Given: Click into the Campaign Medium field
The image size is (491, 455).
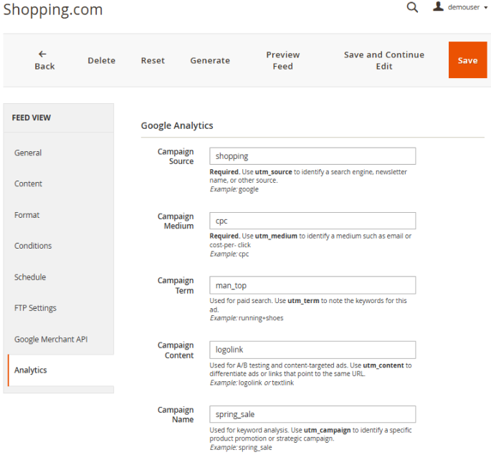Looking at the screenshot, I should tap(313, 221).
